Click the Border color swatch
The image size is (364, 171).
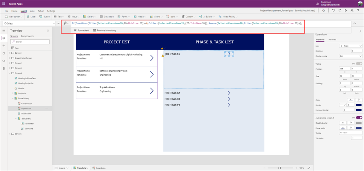[x=358, y=105]
